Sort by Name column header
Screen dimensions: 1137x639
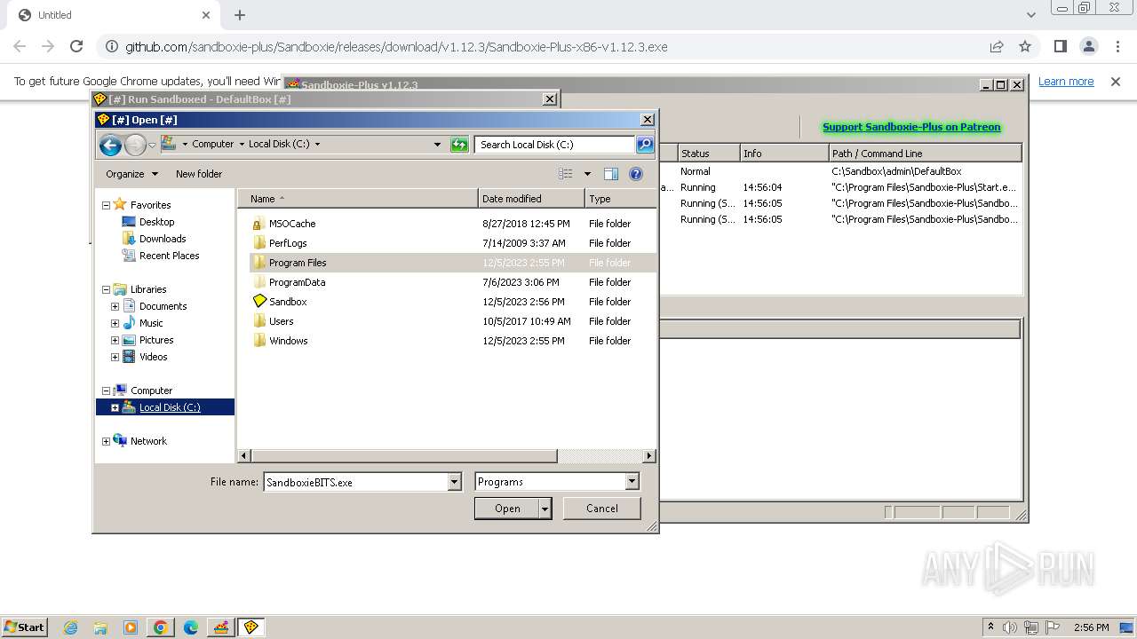click(x=359, y=199)
